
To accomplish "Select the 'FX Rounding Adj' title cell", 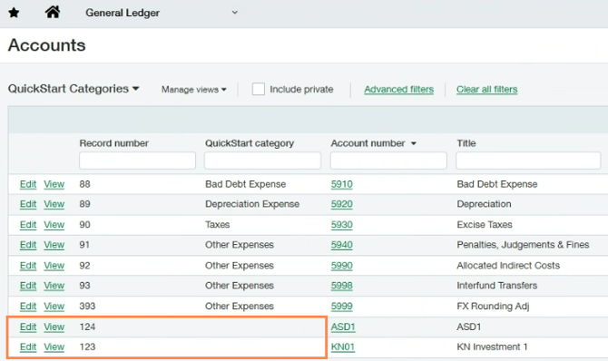I will click(x=493, y=307).
